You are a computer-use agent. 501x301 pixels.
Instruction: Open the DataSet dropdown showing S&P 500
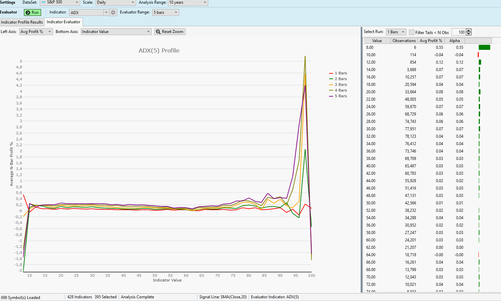click(77, 2)
